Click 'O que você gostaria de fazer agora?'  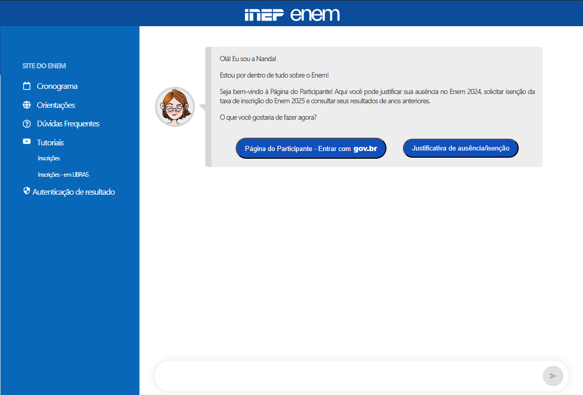[x=268, y=117]
